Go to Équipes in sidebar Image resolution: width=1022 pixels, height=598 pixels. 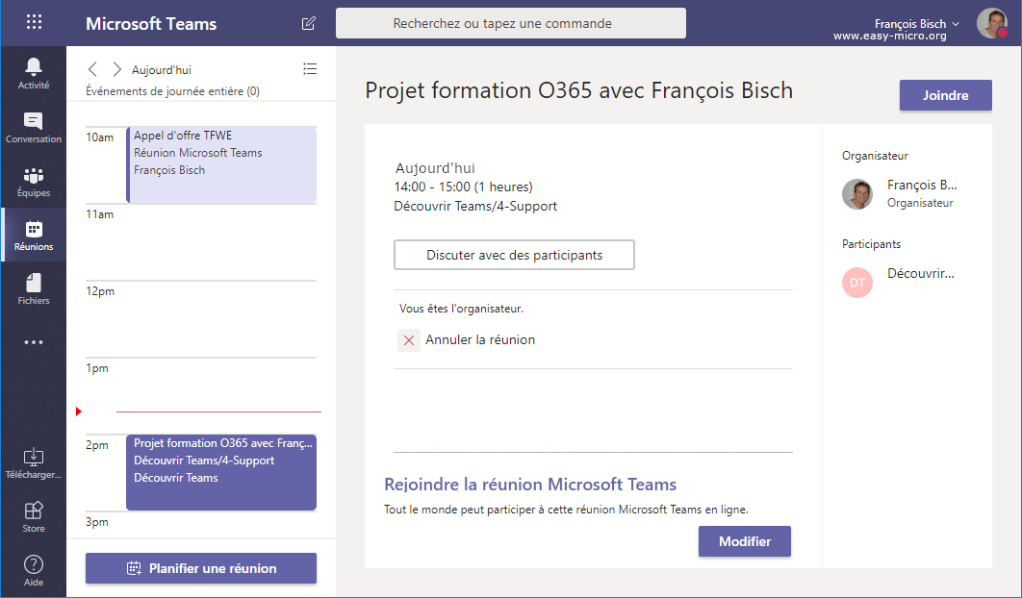tap(34, 182)
